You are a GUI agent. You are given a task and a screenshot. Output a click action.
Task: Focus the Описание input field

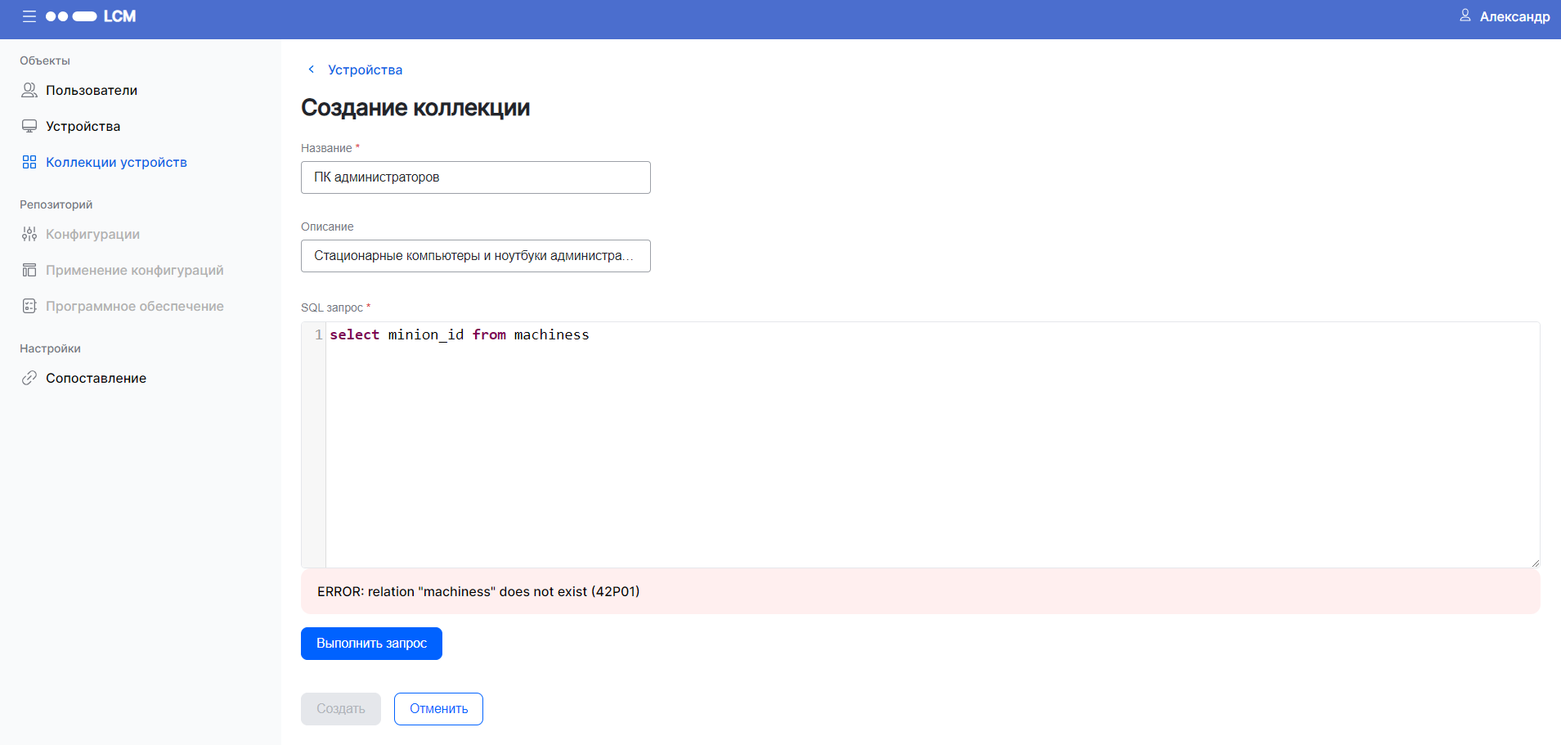tap(475, 256)
